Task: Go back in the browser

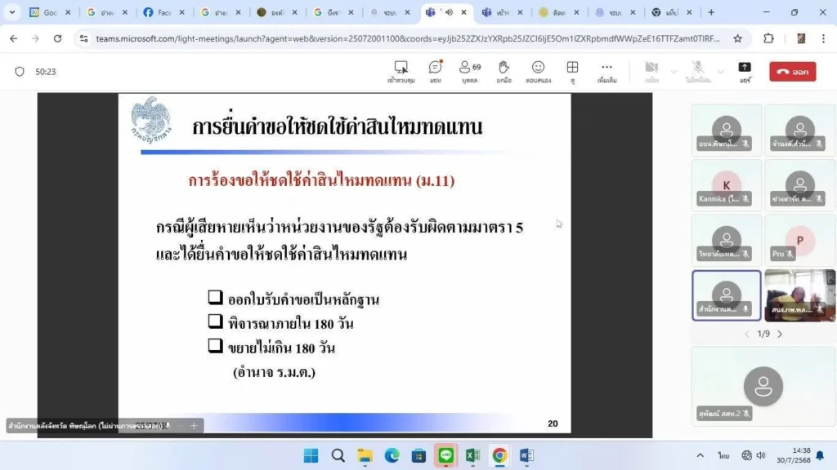Action: click(13, 38)
